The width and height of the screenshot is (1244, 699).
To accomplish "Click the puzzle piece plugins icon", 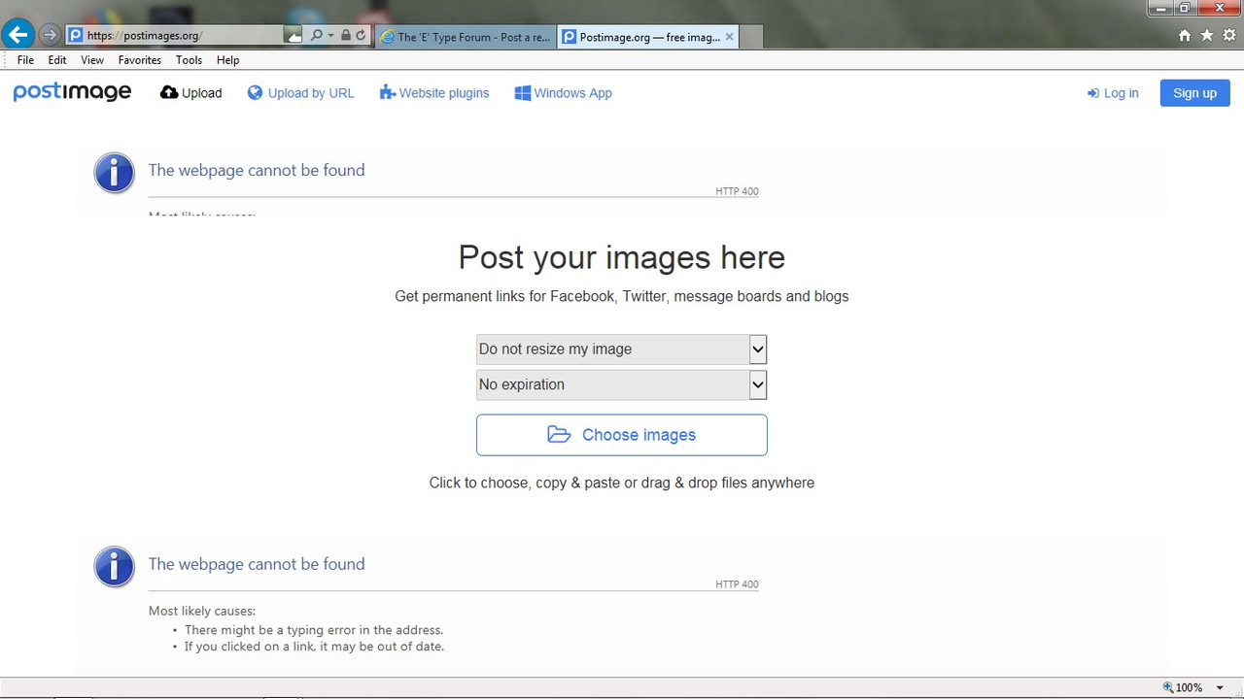I will tap(388, 92).
